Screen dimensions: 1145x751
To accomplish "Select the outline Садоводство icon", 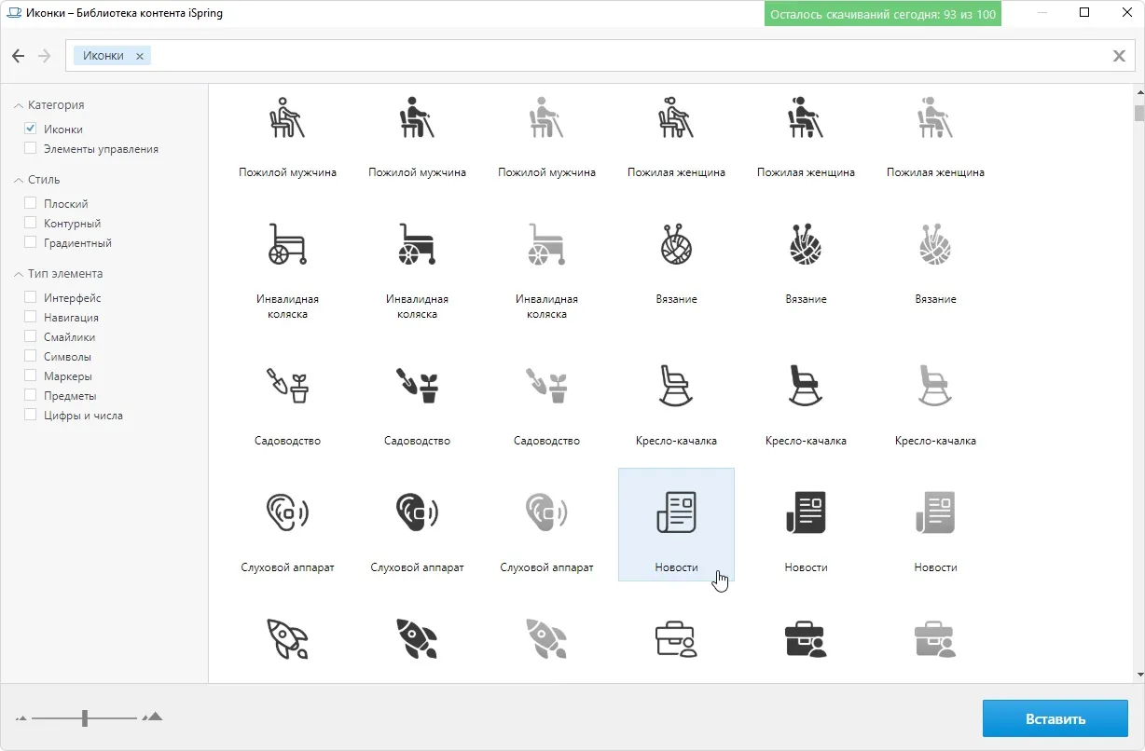I will [287, 384].
